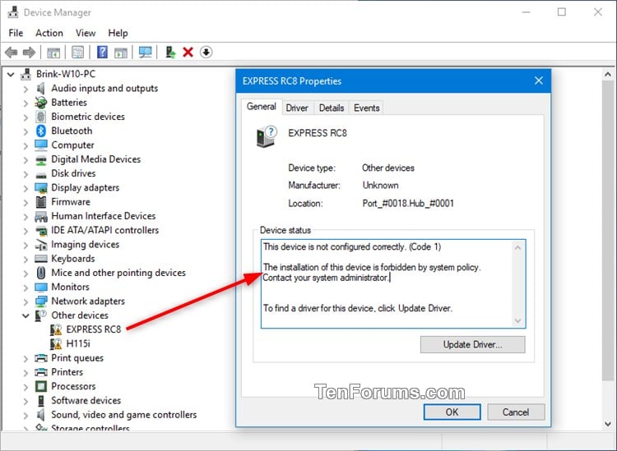Click the Batteries category icon
This screenshot has width=617, height=451.
[41, 103]
